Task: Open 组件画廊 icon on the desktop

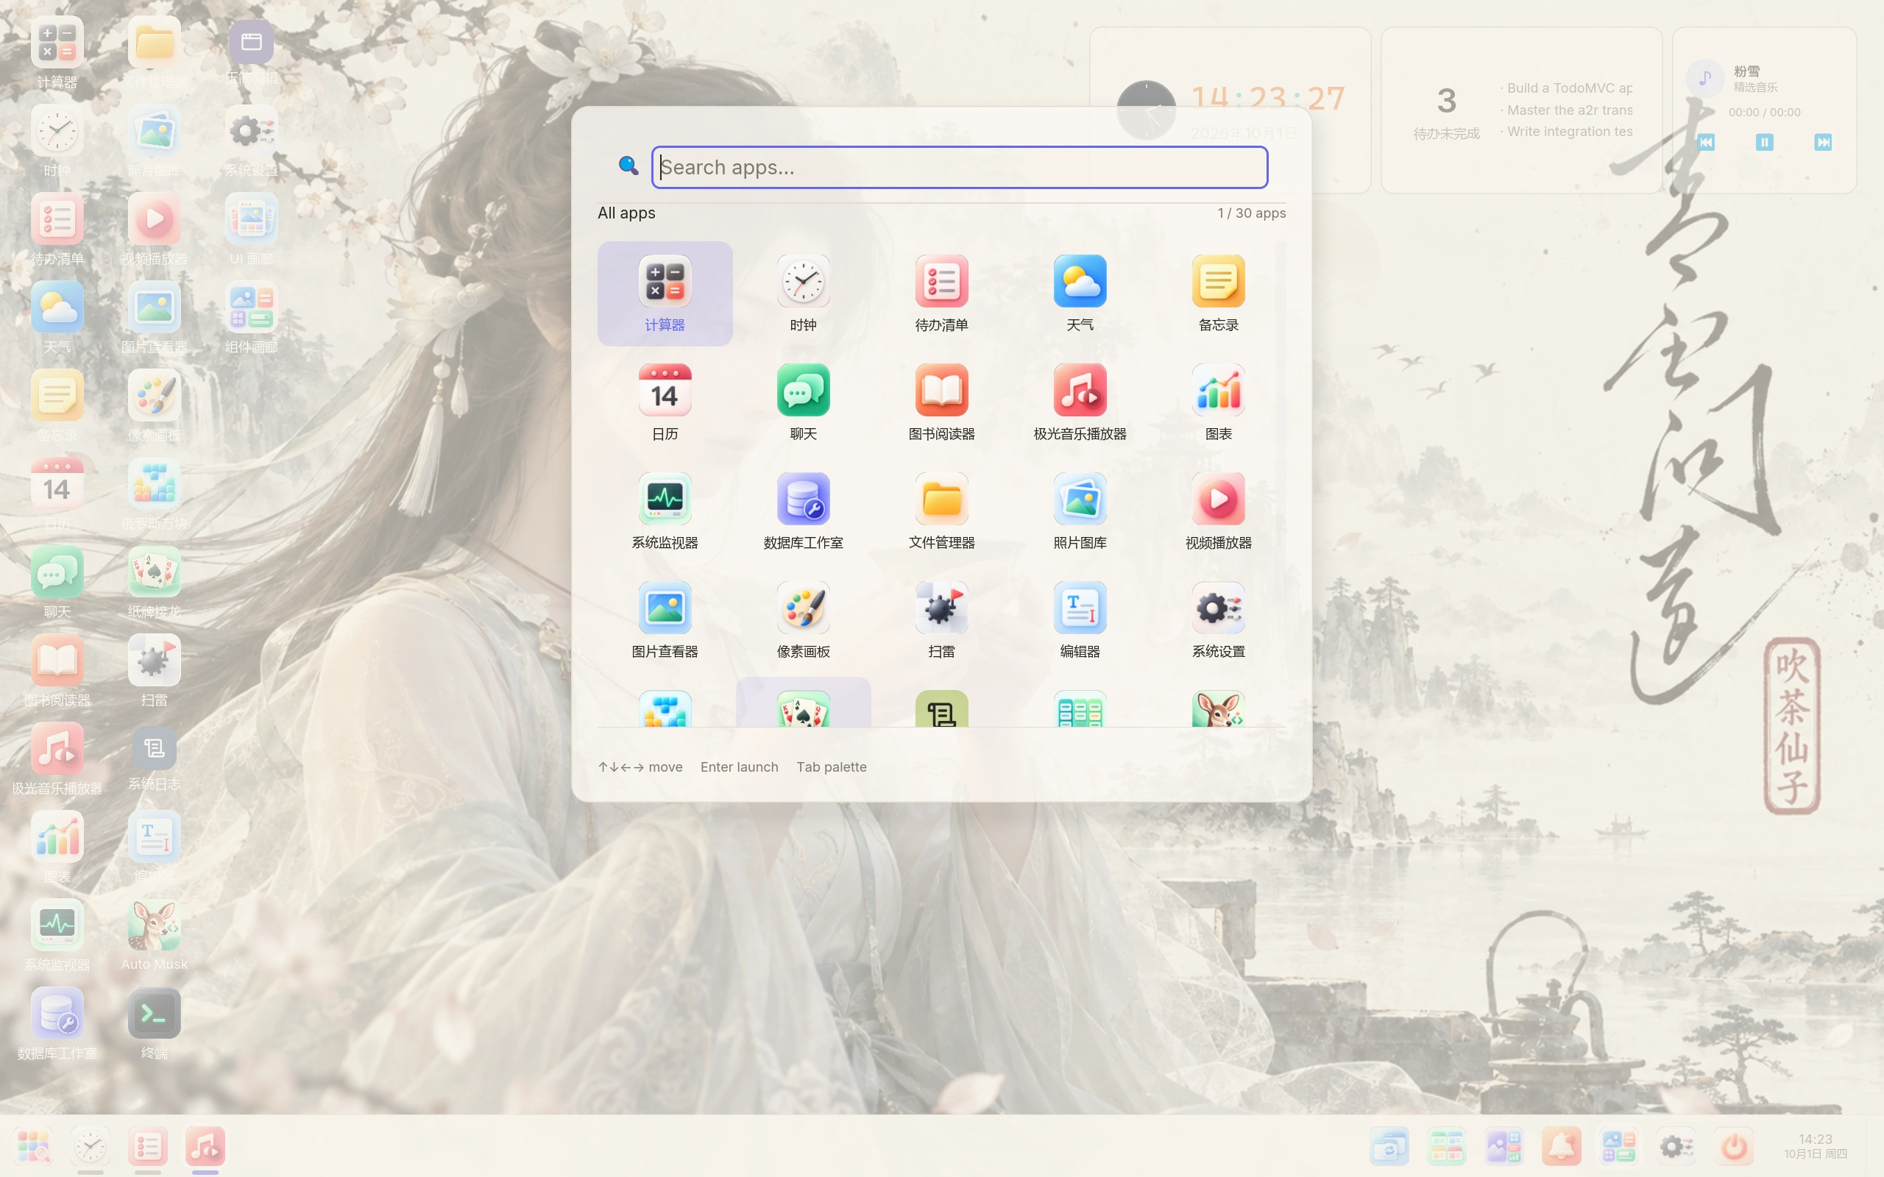Action: point(252,319)
